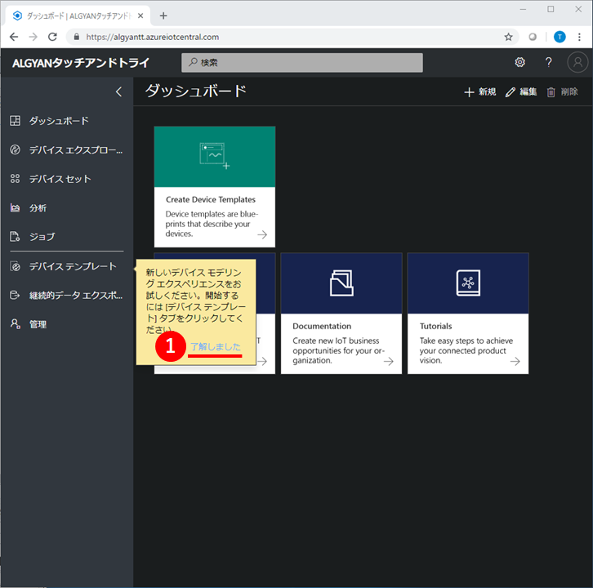593x588 pixels.
Task: Select the ダッシュボード | ALGYAN browser tab
Action: 78,16
